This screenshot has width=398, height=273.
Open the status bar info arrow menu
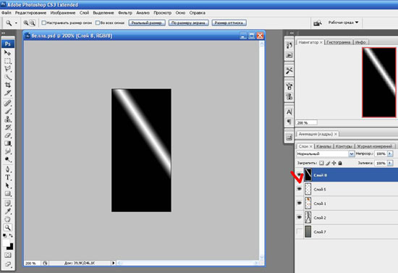pyautogui.click(x=113, y=263)
